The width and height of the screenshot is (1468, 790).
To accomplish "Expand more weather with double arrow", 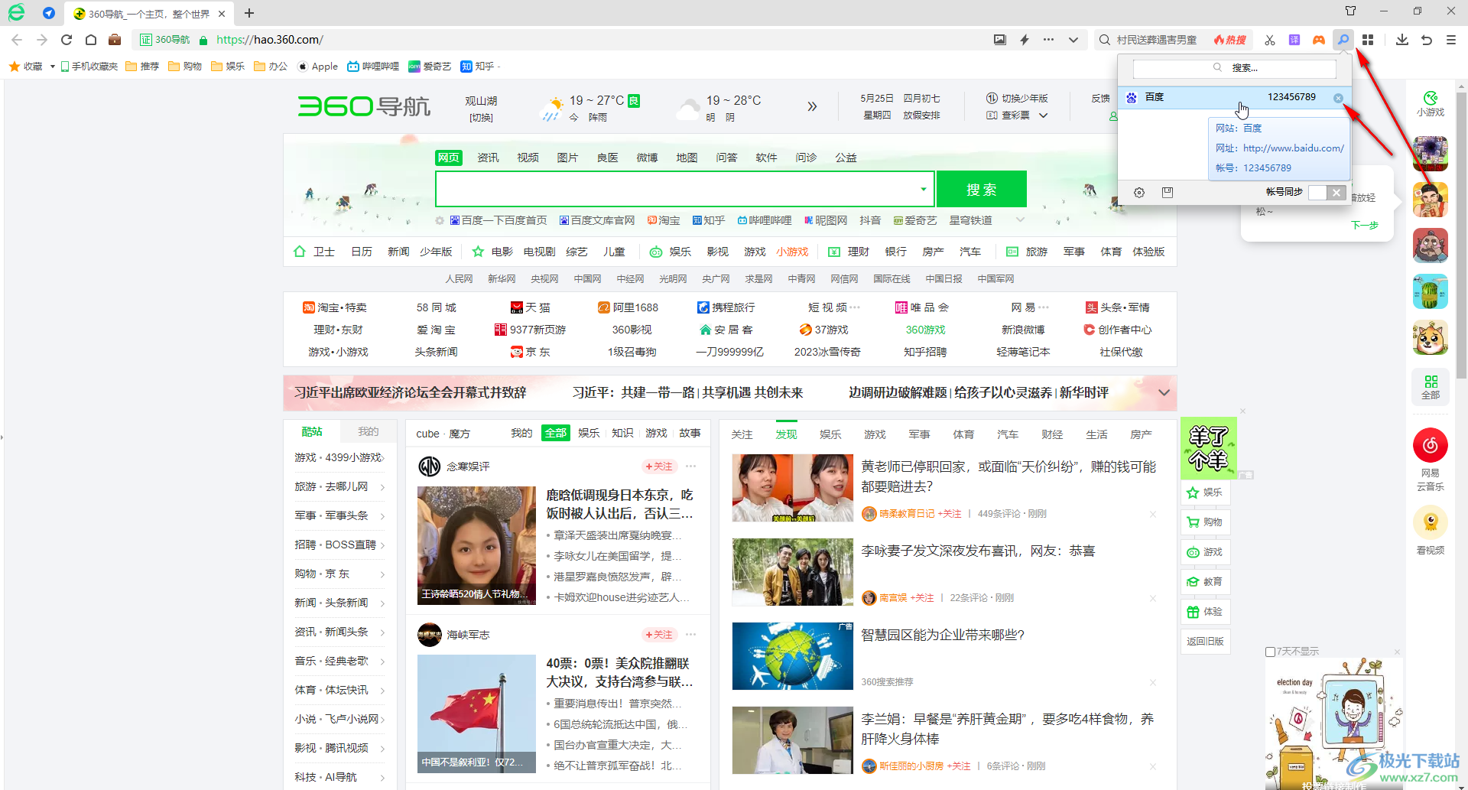I will tap(812, 106).
